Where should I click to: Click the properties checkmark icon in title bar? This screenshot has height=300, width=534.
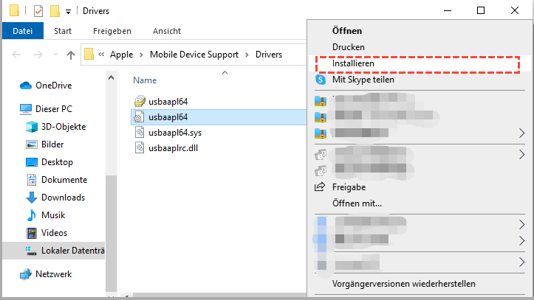pyautogui.click(x=38, y=11)
